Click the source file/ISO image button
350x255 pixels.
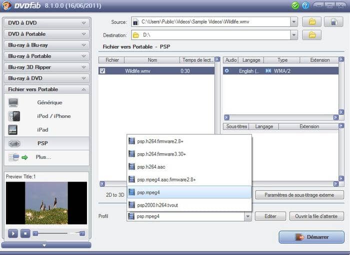coord(333,22)
